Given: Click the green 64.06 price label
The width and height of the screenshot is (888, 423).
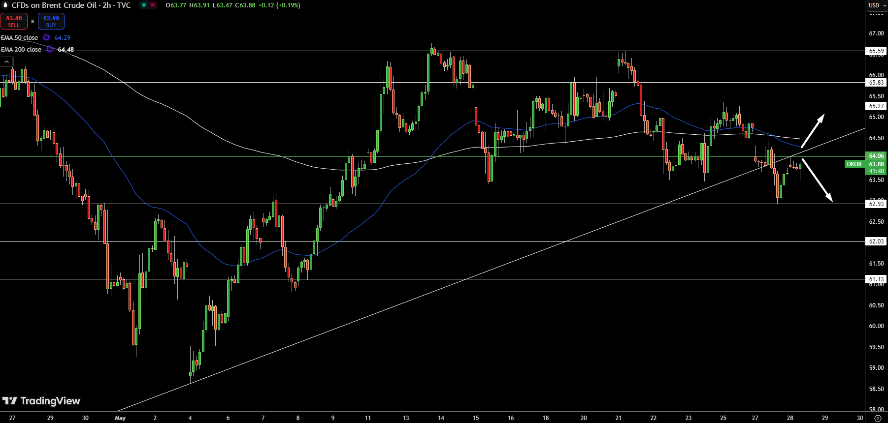Looking at the screenshot, I should (x=876, y=156).
